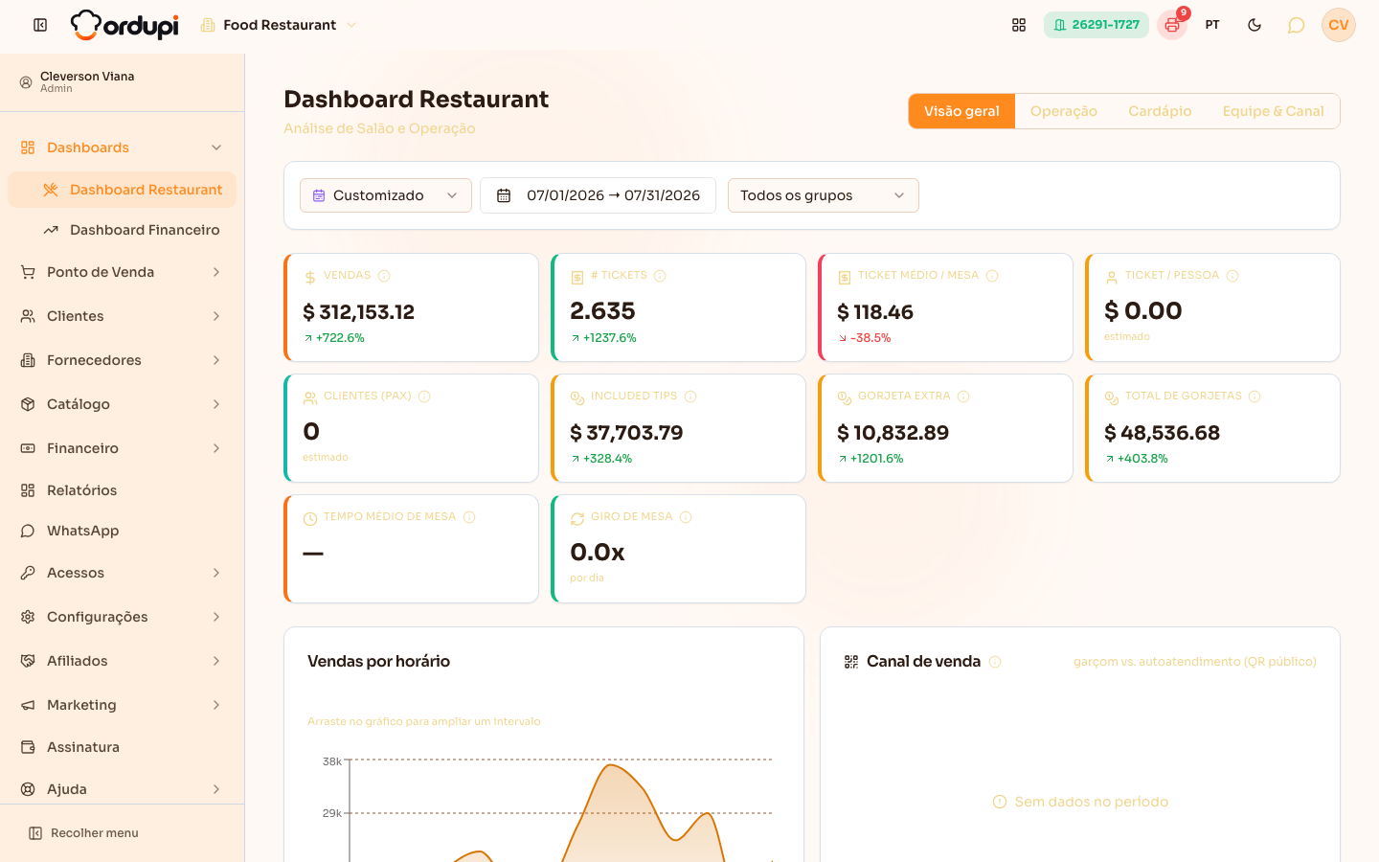
Task: Click the $ 37,703.79 included tips value
Action: [627, 433]
